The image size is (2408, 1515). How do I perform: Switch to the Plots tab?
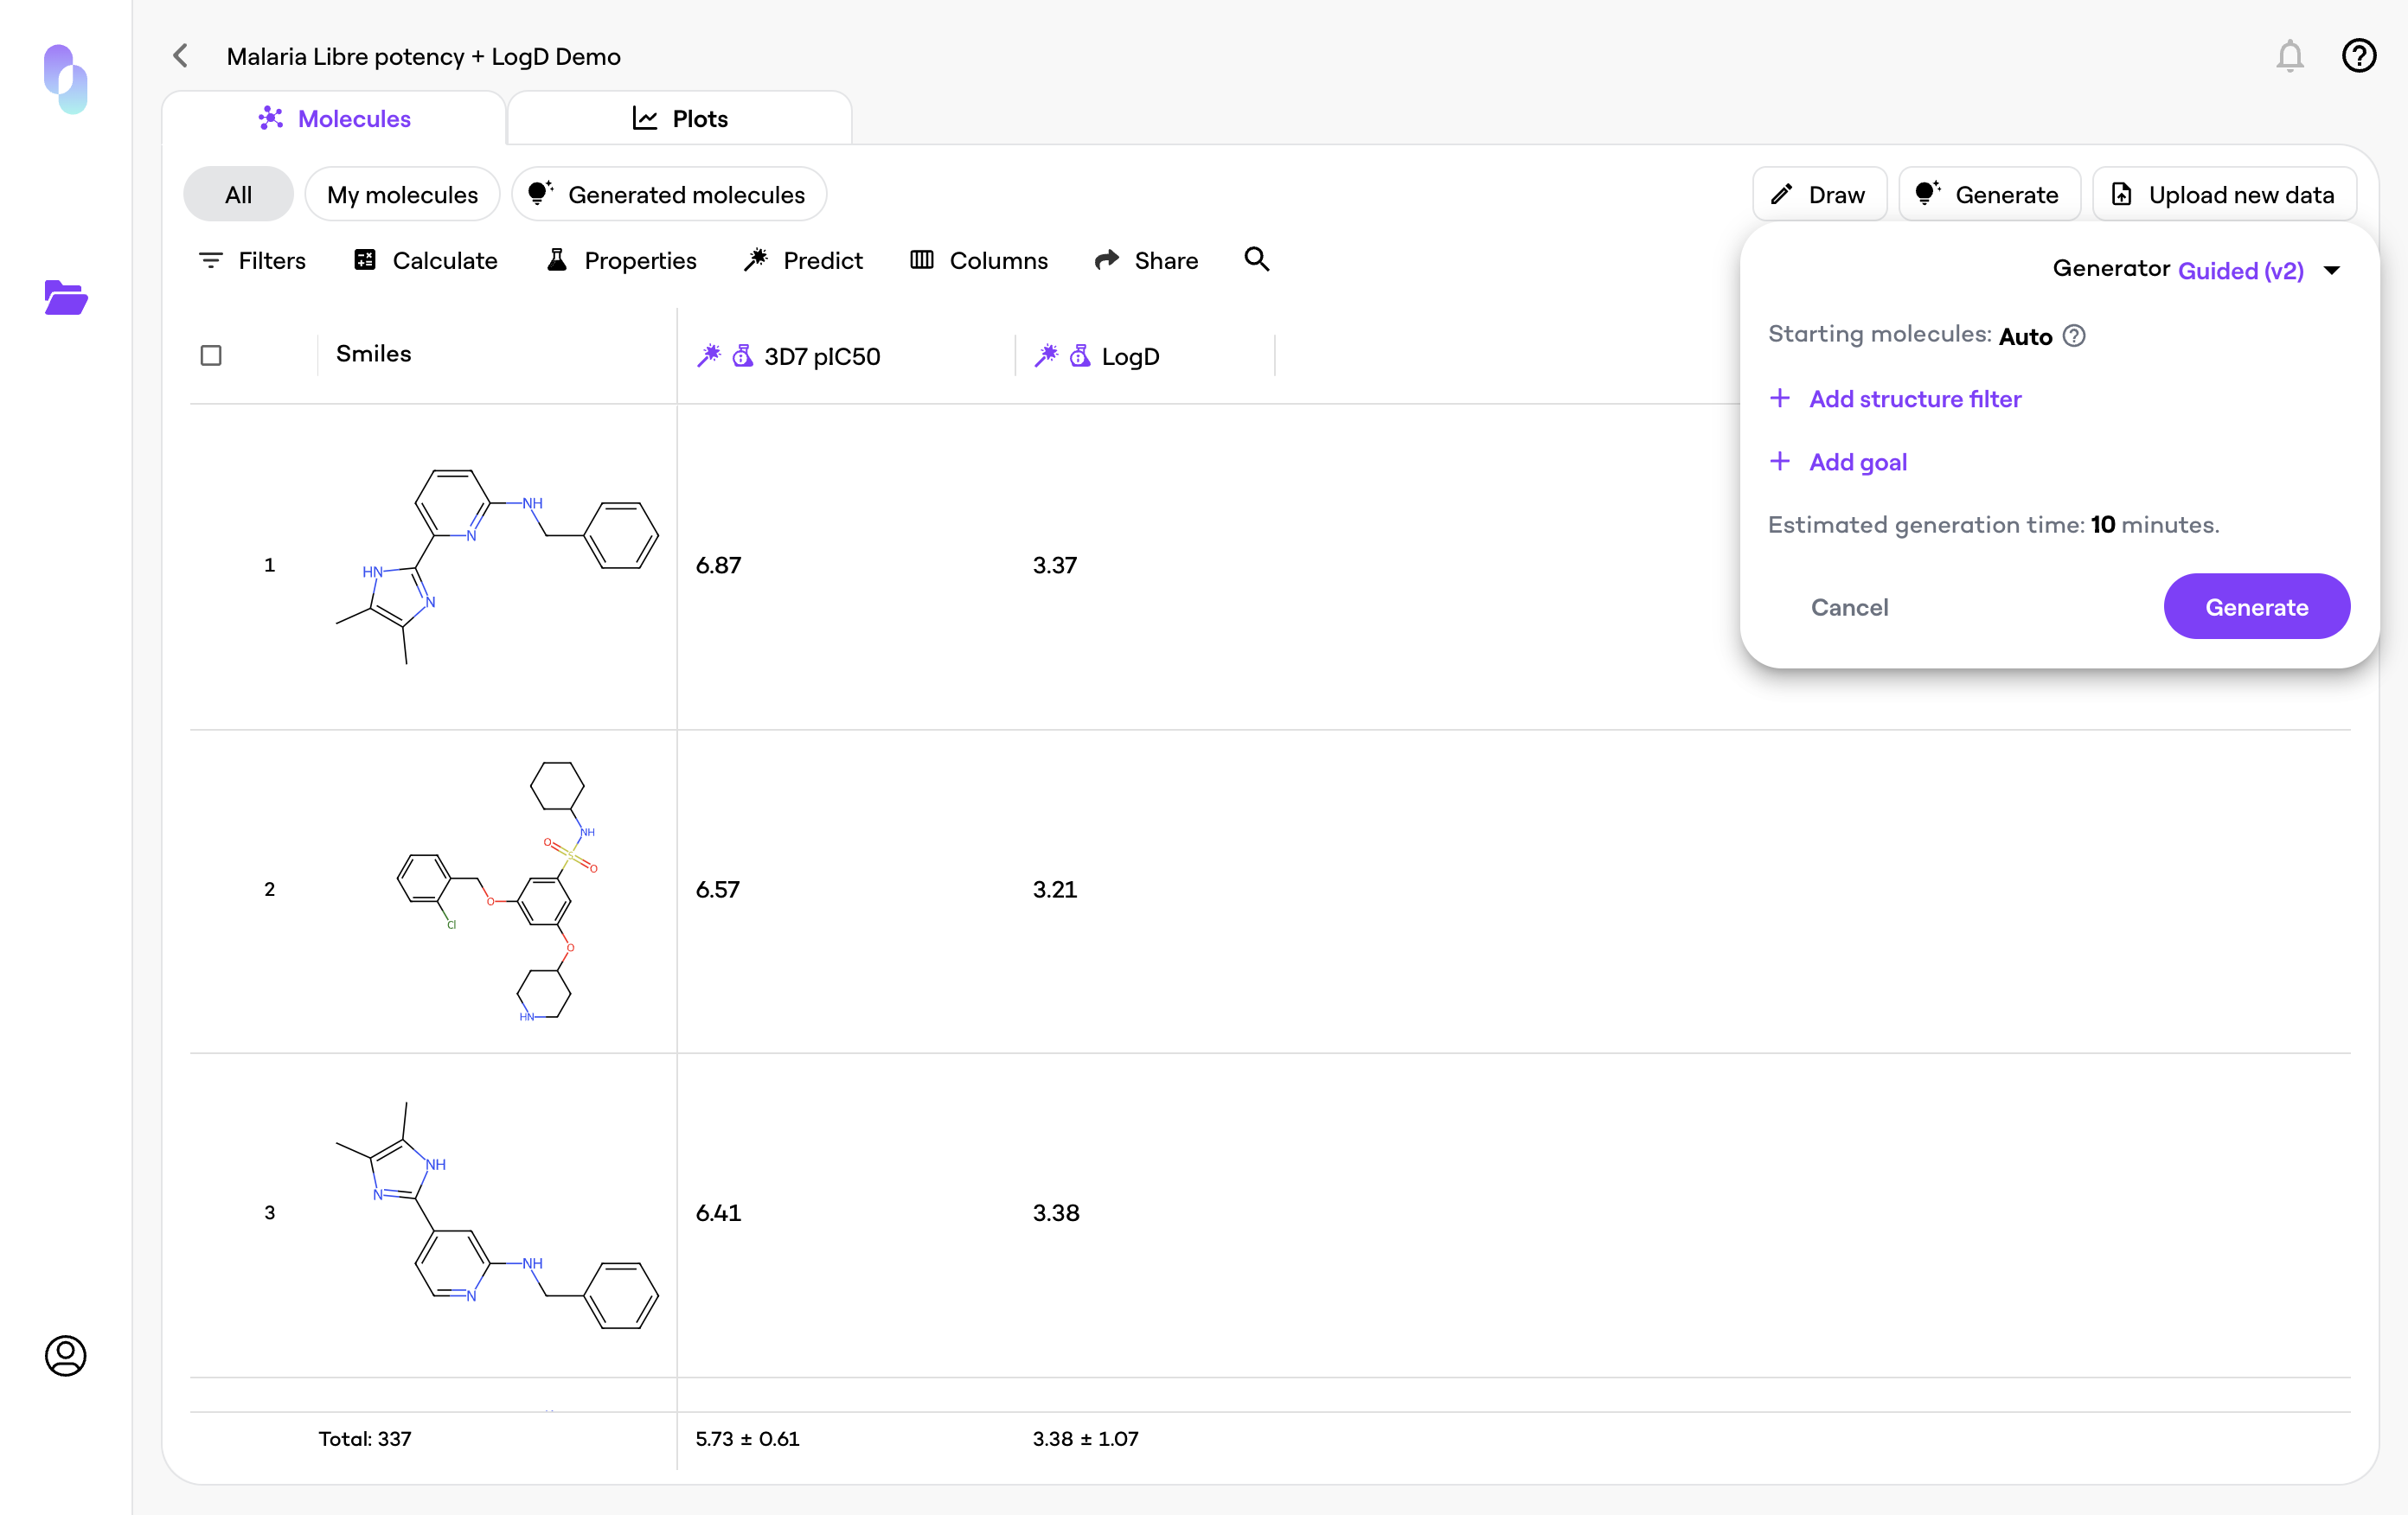680,119
